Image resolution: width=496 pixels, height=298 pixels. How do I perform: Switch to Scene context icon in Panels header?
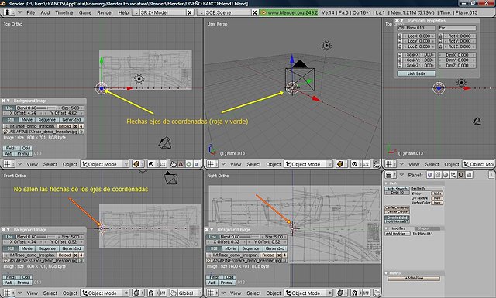[469, 175]
